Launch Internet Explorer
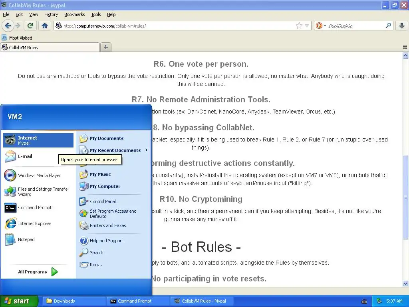 point(38,223)
